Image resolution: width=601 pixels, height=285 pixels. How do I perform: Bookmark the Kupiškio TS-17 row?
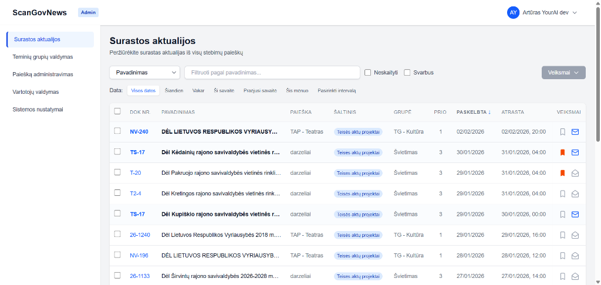[563, 215]
